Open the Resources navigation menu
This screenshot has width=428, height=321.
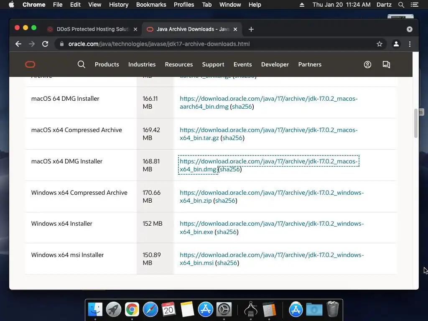pyautogui.click(x=179, y=64)
